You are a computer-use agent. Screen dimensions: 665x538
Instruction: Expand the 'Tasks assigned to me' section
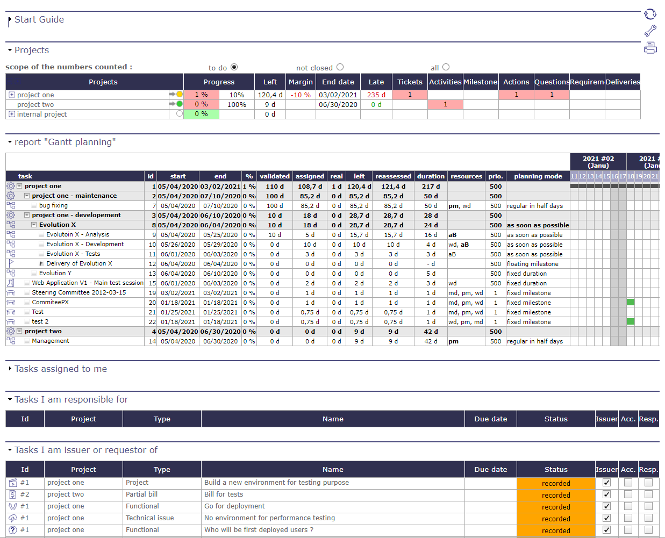9,369
